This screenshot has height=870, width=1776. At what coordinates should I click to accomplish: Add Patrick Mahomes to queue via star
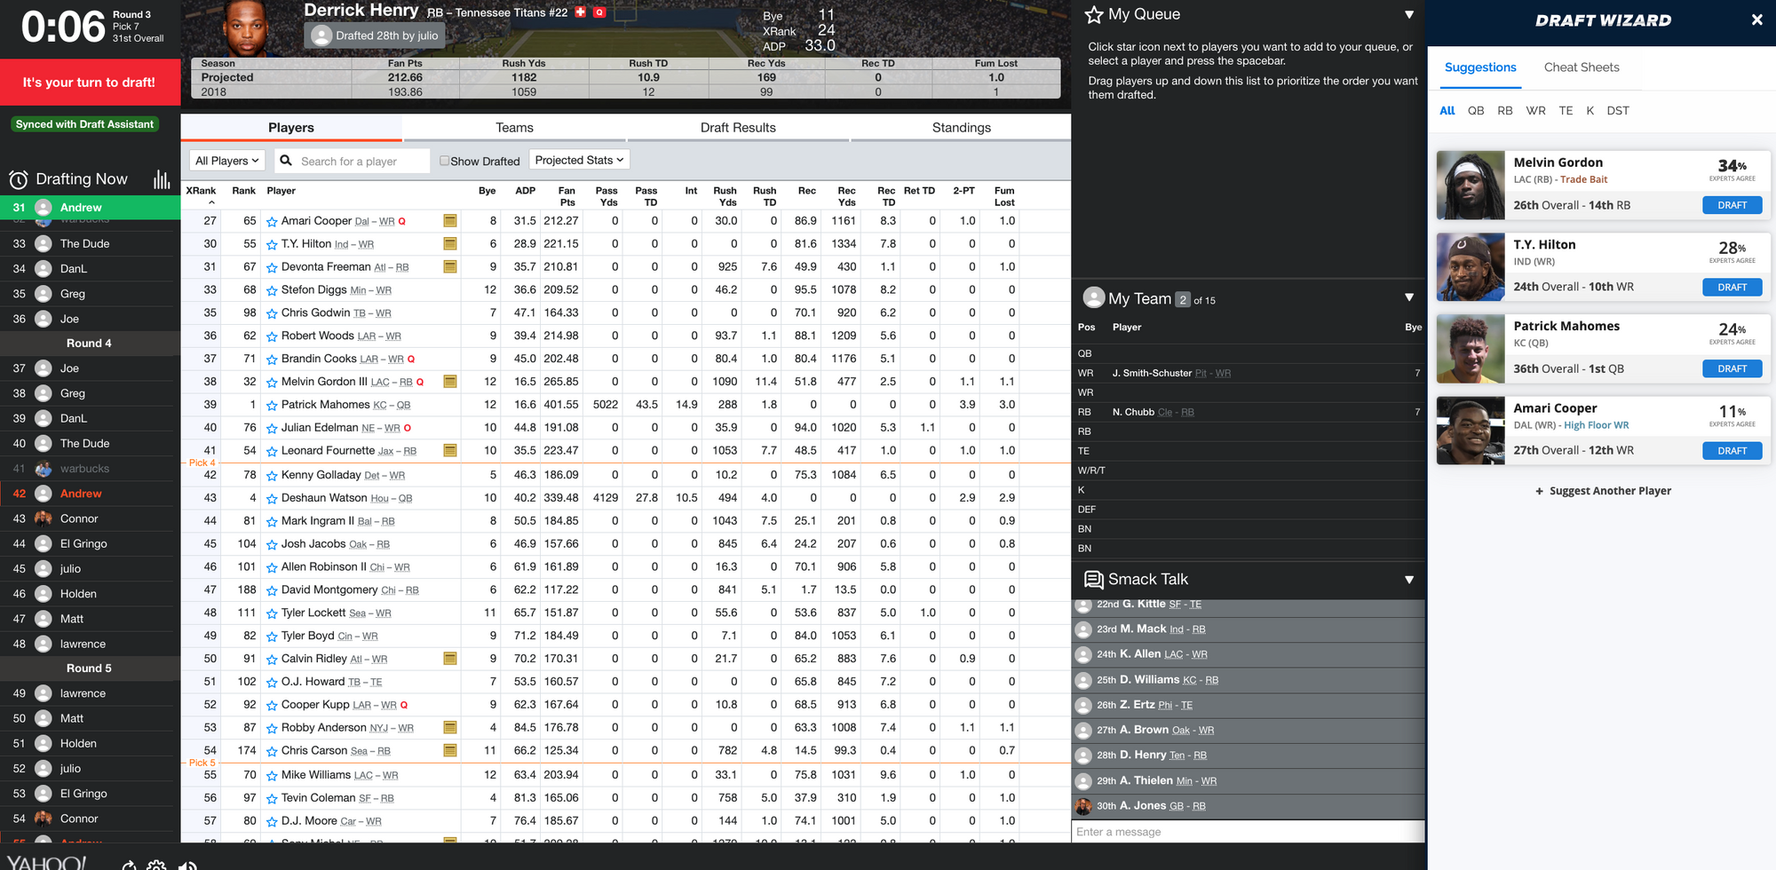click(272, 405)
